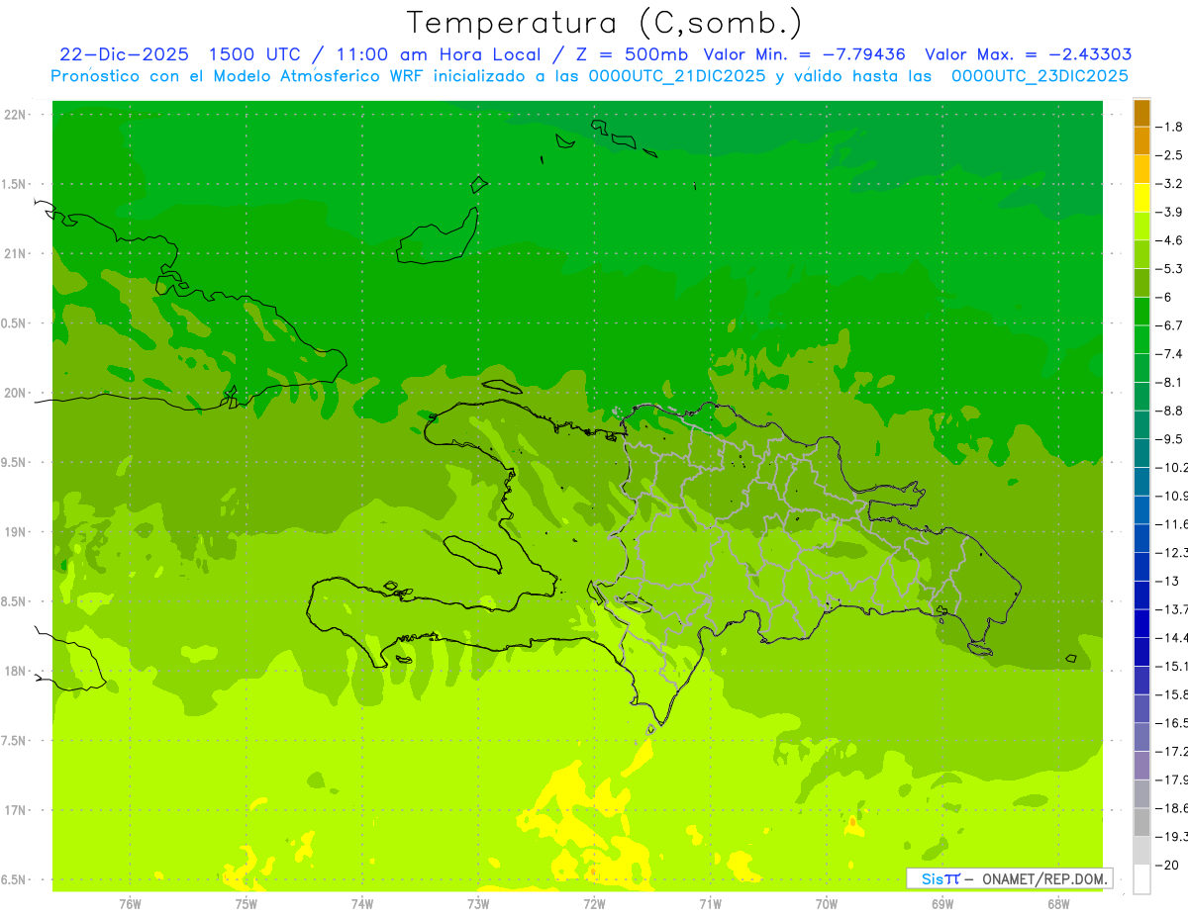1188x917 pixels.
Task: Click the "20N" latitude label
Action: click(x=15, y=394)
